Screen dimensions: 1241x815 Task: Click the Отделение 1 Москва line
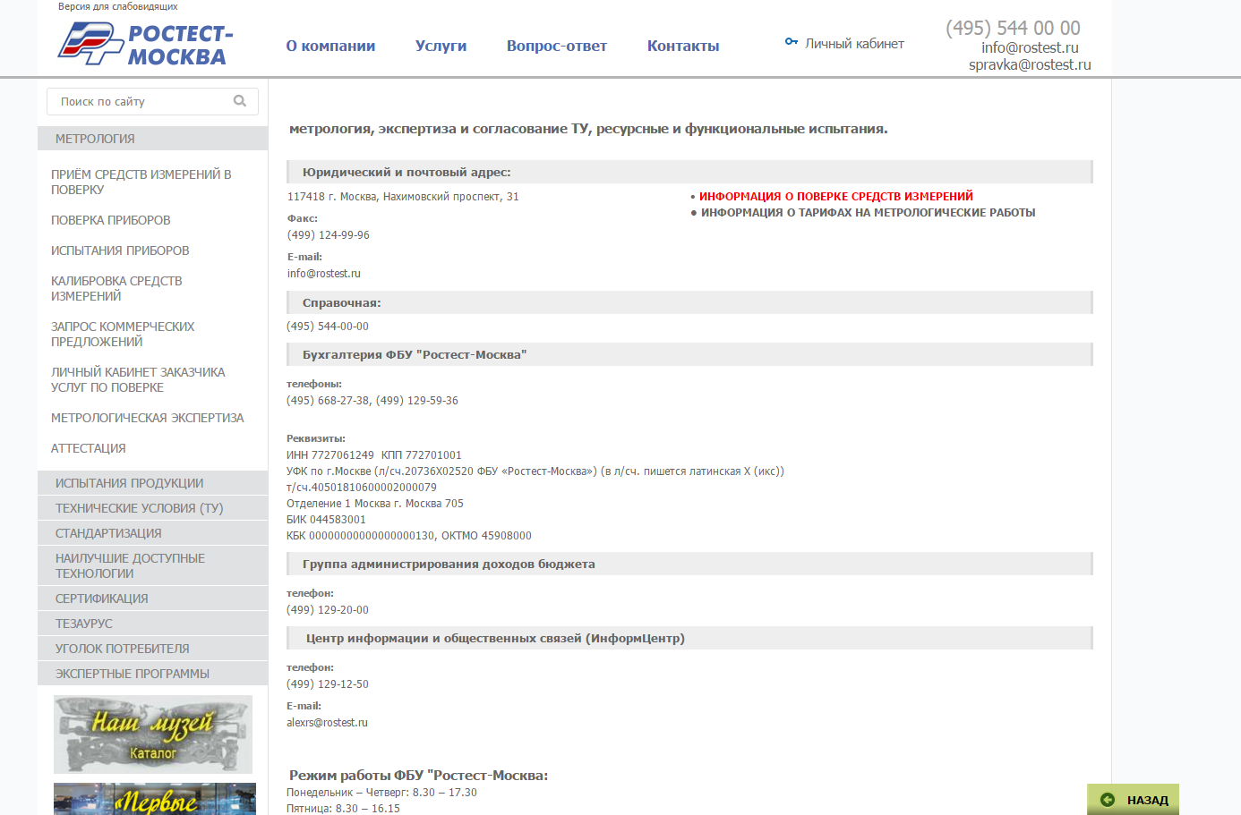click(x=375, y=504)
